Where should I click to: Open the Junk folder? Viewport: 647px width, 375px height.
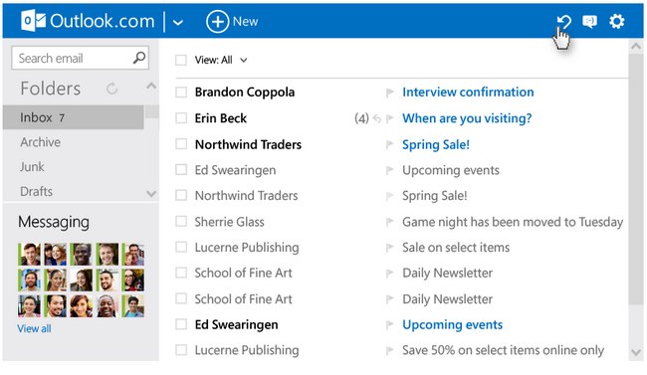(32, 167)
